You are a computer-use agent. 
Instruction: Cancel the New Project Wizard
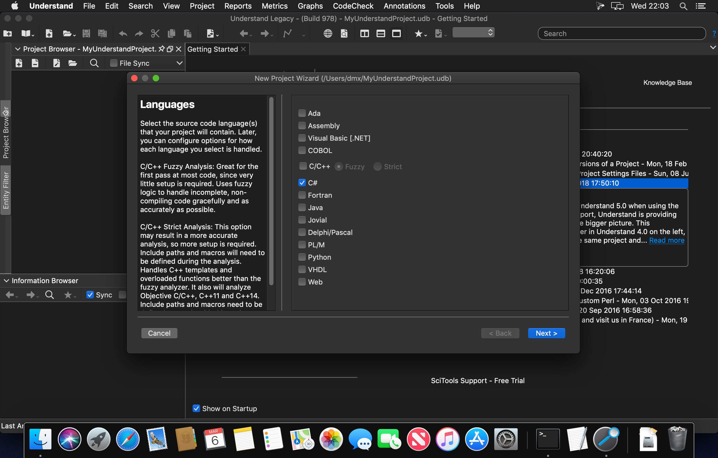159,333
